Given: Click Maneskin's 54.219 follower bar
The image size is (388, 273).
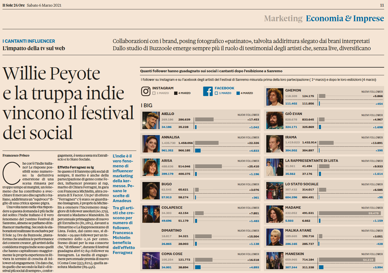Looking at the screenshot, I should [x=347, y=260].
